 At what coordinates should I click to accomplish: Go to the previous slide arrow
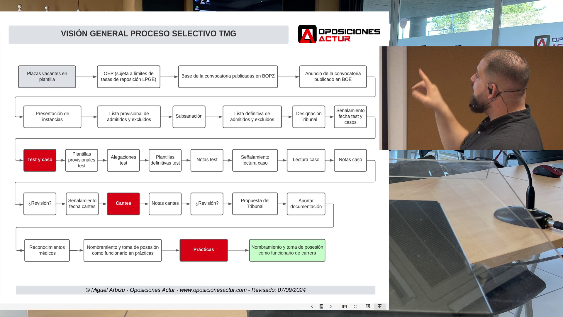point(312,306)
